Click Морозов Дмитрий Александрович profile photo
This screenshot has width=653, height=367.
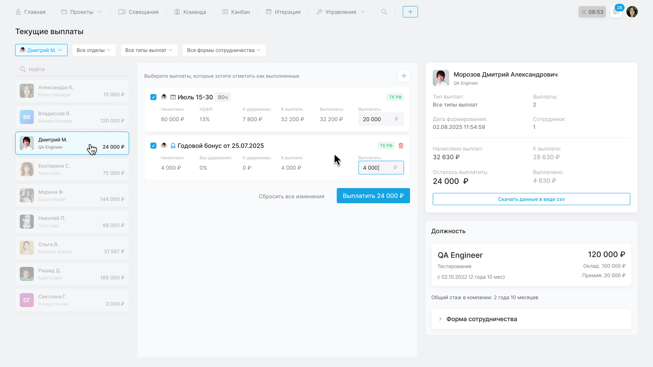tap(441, 78)
